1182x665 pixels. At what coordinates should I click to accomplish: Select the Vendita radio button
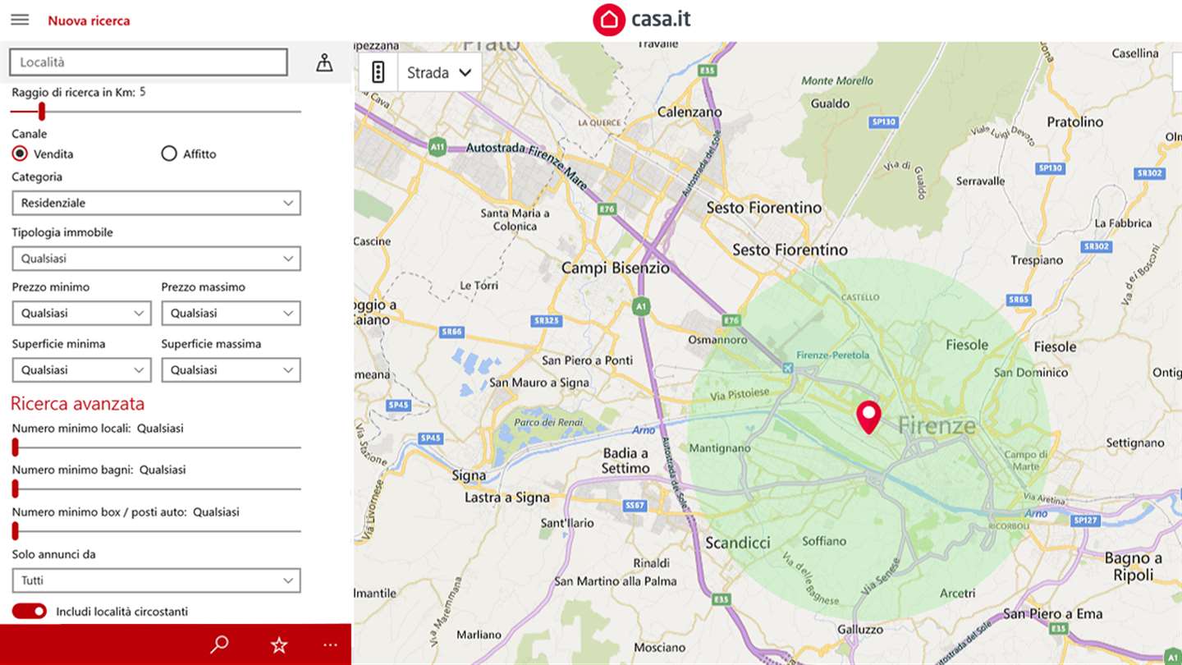click(x=20, y=154)
